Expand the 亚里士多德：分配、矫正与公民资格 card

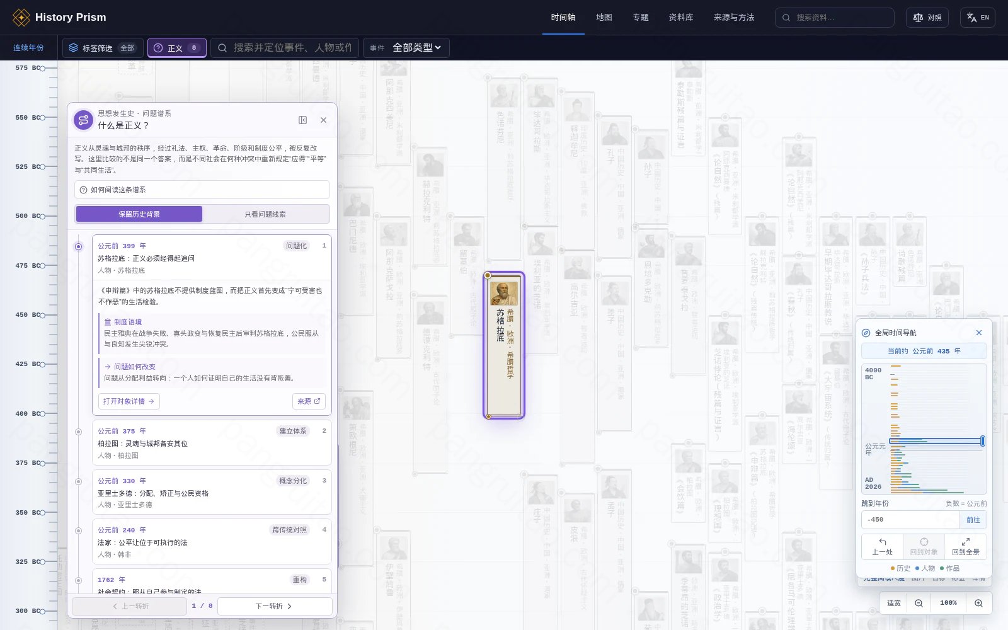pos(212,493)
